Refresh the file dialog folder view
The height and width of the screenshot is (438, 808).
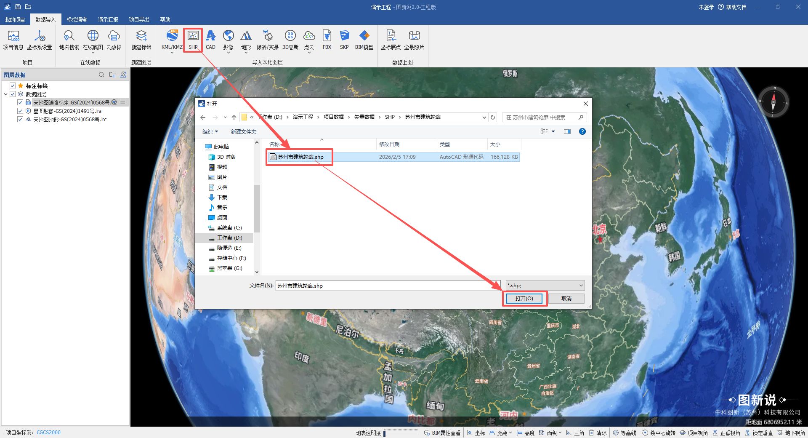(493, 117)
